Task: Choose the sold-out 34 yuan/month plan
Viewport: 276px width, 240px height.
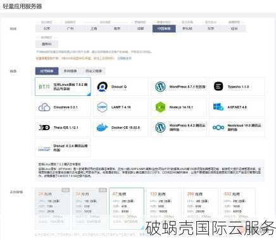Action: tap(89, 208)
